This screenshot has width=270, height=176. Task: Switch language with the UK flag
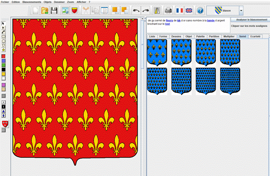pos(189,10)
